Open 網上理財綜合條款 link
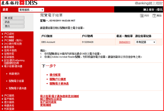164x111 pixels. [x=51, y=99]
